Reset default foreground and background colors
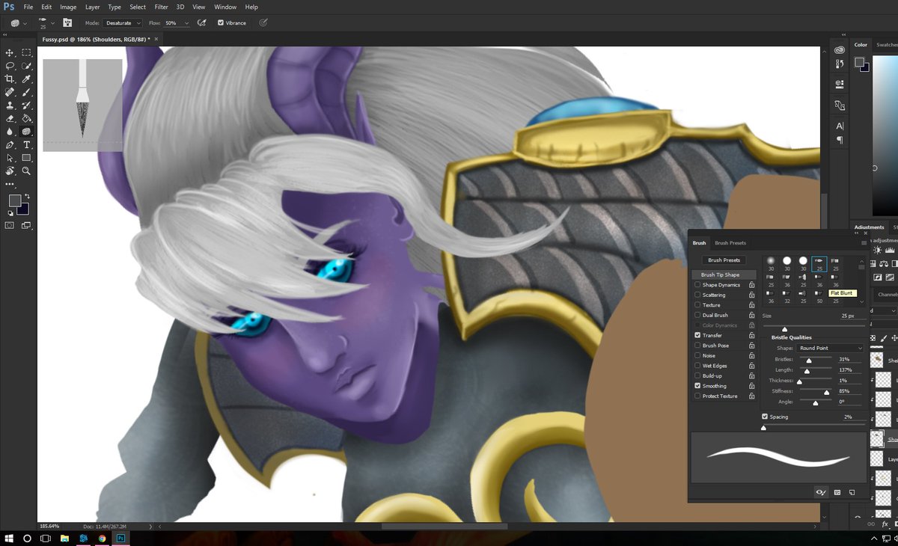The width and height of the screenshot is (898, 546). [x=10, y=213]
